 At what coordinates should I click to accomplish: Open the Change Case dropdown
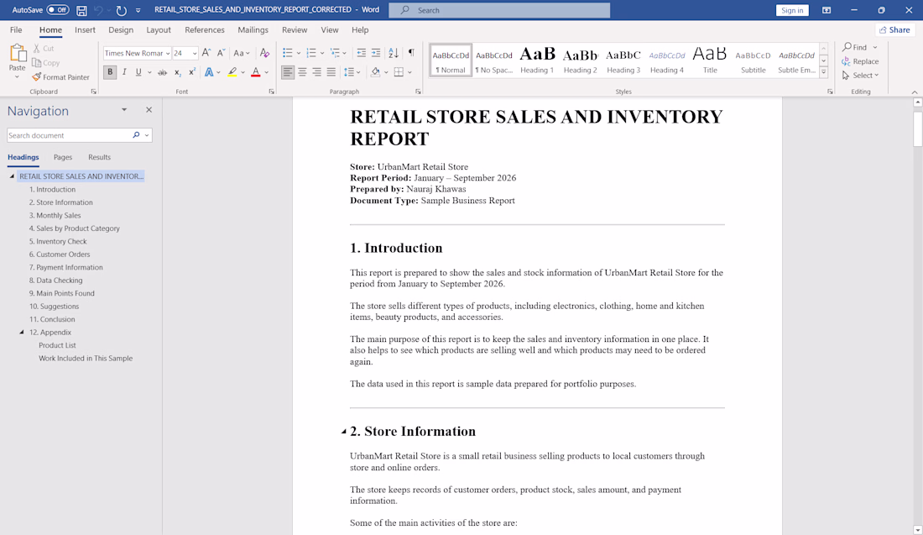(x=242, y=53)
